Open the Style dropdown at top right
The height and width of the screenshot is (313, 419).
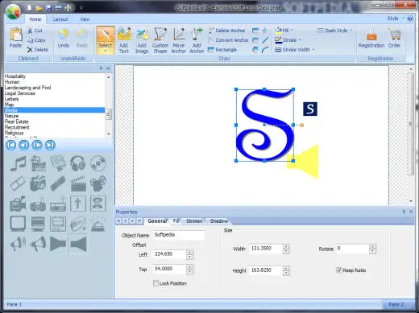[x=396, y=19]
